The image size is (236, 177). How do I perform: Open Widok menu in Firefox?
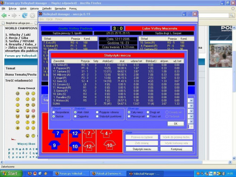point(23,8)
